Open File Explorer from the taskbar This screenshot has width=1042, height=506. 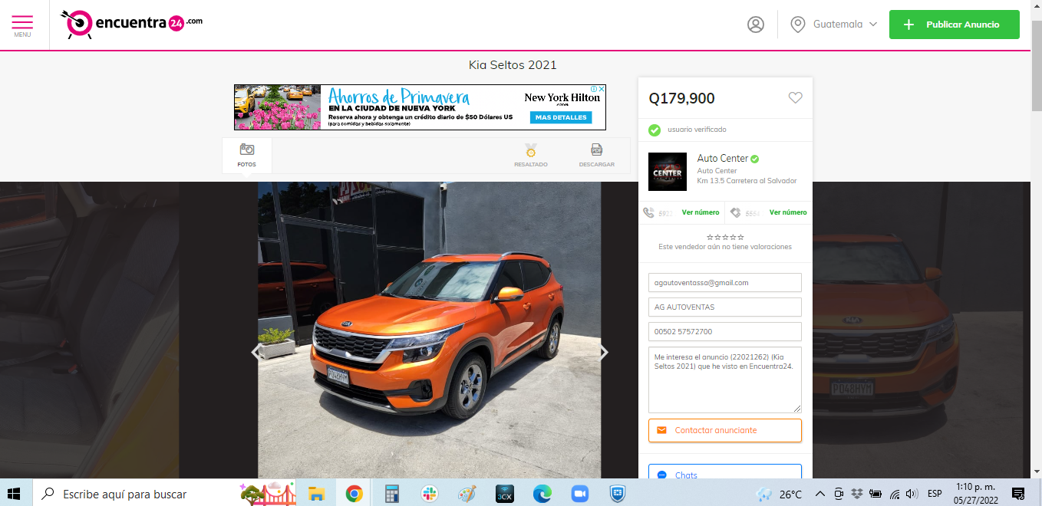tap(316, 494)
